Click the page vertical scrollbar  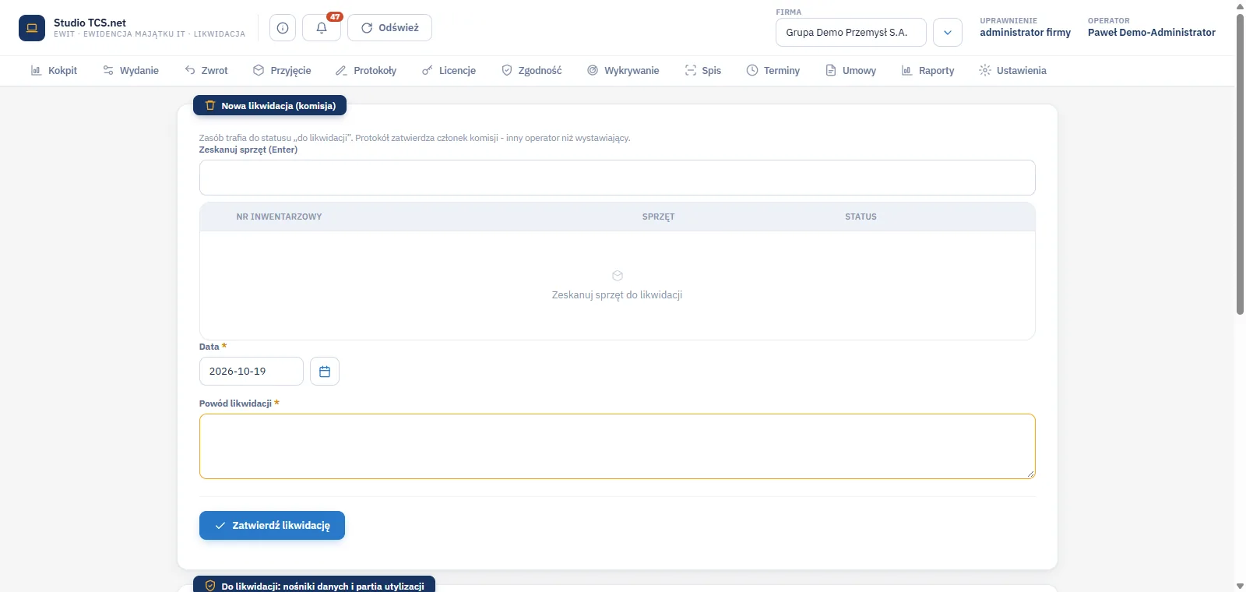1241,164
